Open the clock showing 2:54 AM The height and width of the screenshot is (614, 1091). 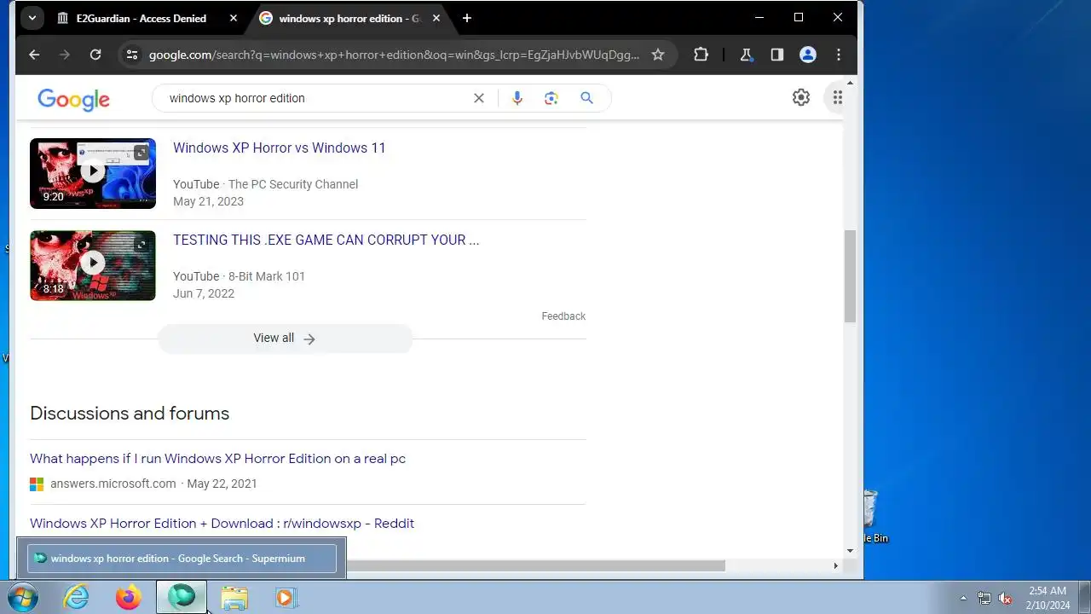pyautogui.click(x=1048, y=597)
